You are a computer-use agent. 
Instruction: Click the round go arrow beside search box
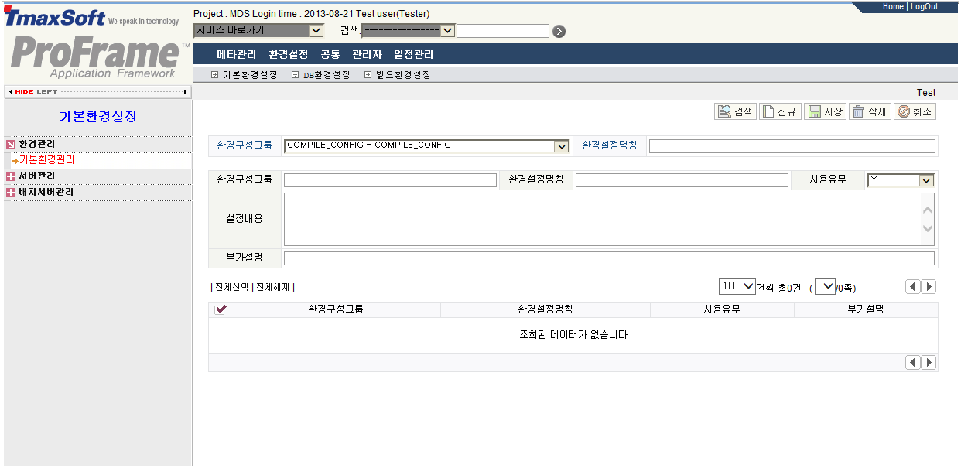(559, 31)
